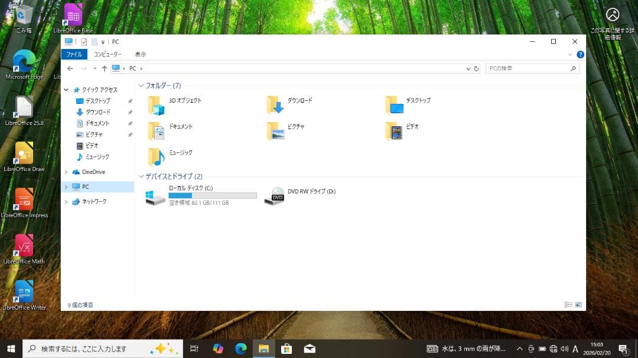The image size is (638, 358).
Task: Expand the ribbon with chevron
Action: [x=569, y=54]
